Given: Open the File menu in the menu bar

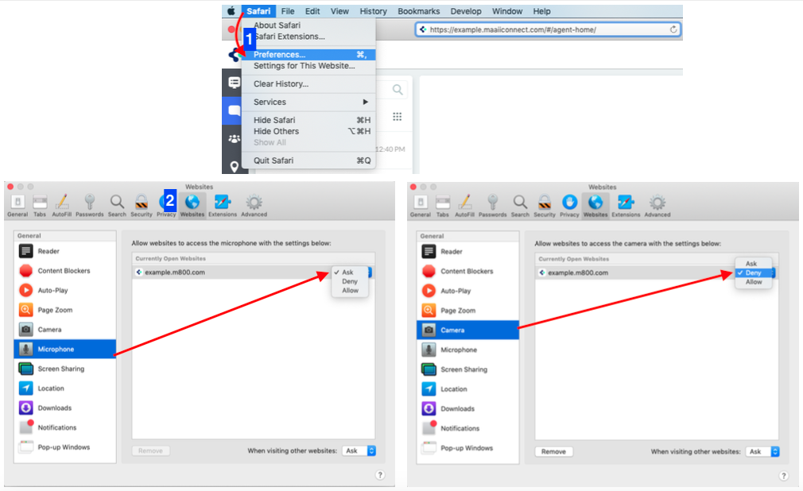Looking at the screenshot, I should click(x=288, y=11).
